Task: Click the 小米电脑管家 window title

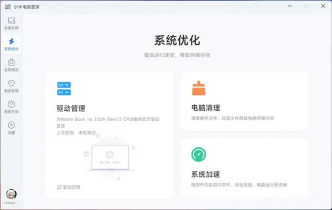Action: [27, 7]
